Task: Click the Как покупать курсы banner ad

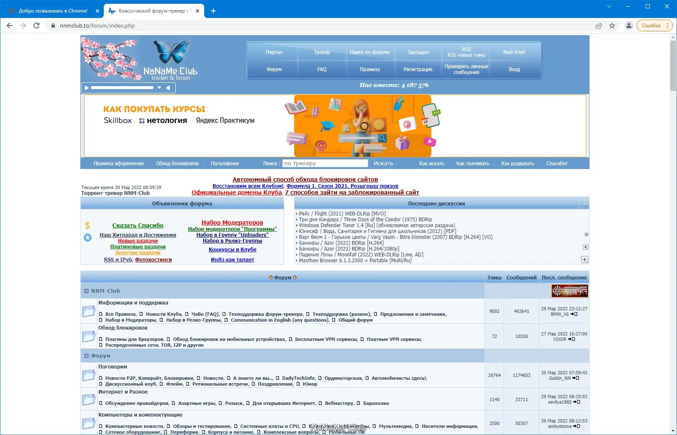Action: tap(335, 126)
